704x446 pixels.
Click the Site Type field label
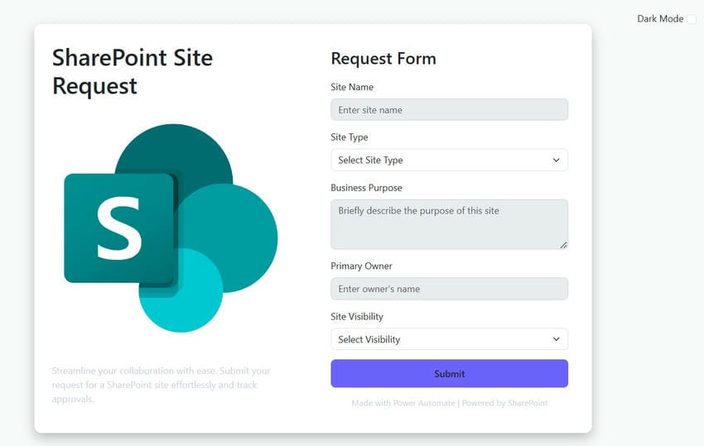(x=350, y=137)
